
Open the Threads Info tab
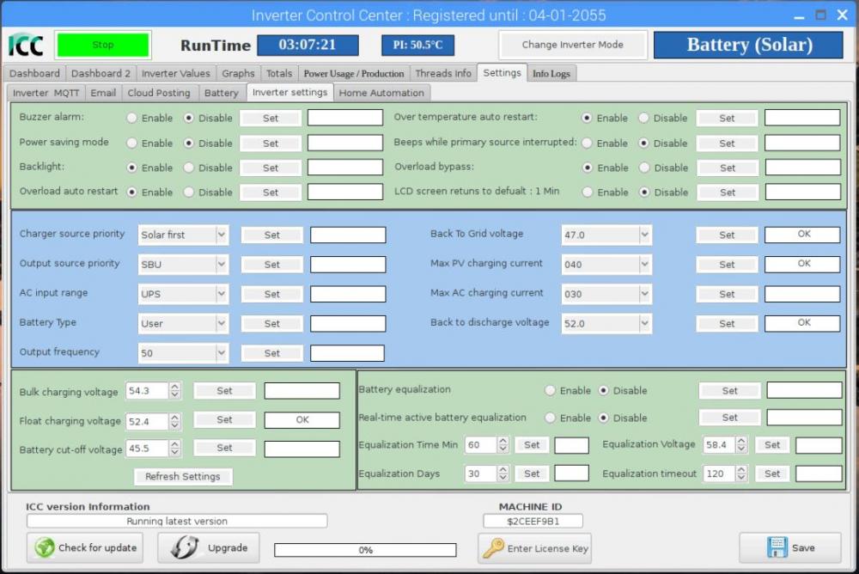[x=443, y=73]
